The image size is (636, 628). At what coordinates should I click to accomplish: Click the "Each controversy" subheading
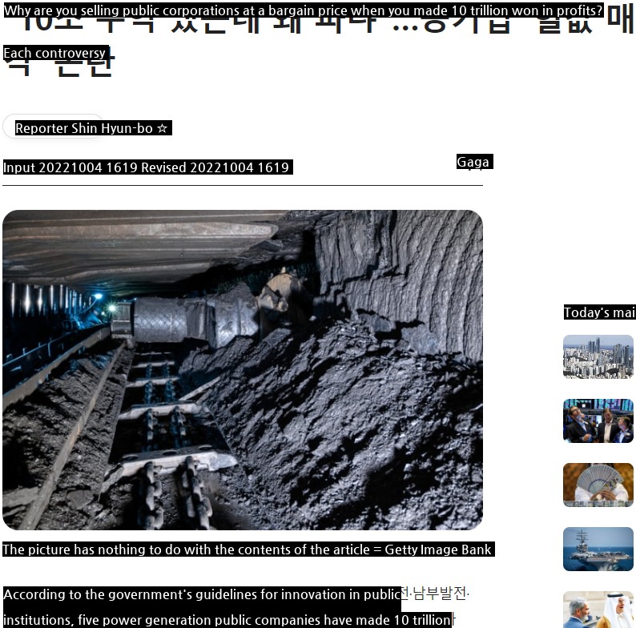[54, 53]
